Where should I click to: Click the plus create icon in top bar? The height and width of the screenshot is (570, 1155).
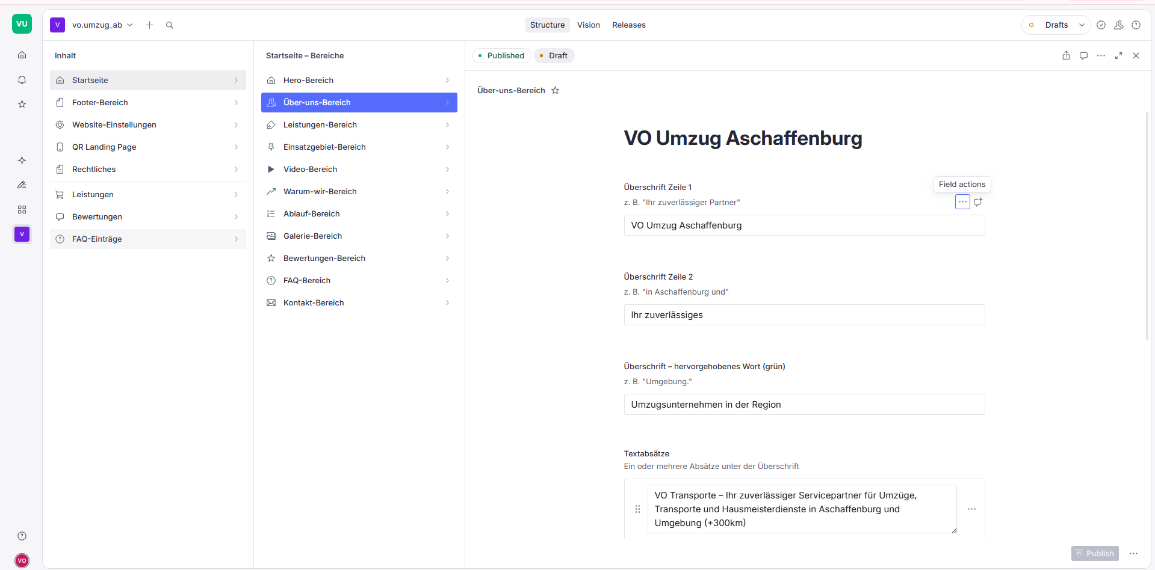point(150,25)
